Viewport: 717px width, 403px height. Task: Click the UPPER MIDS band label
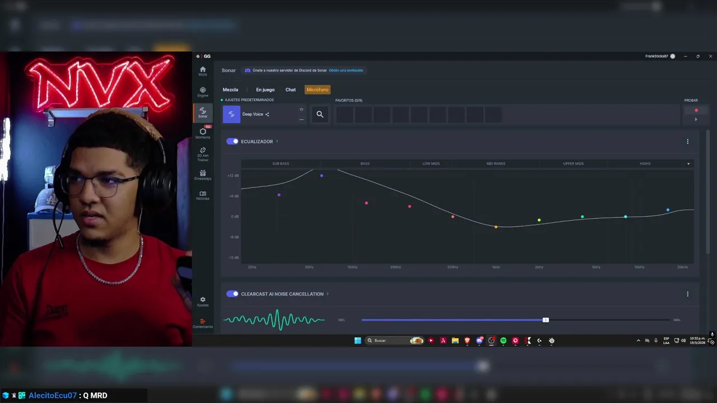pos(573,163)
